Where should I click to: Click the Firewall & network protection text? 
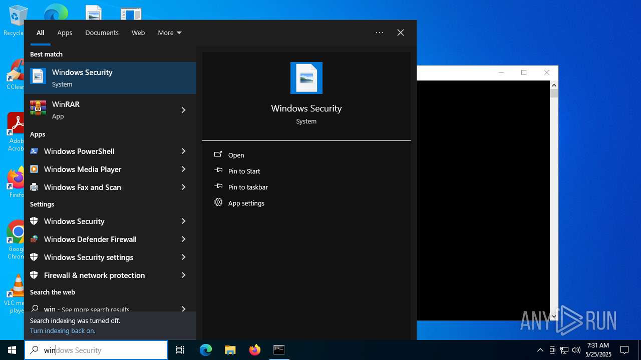click(94, 275)
